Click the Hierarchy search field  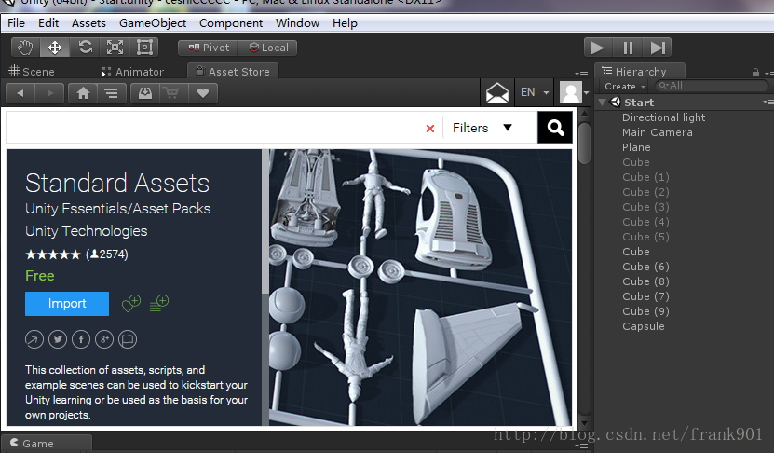click(712, 86)
